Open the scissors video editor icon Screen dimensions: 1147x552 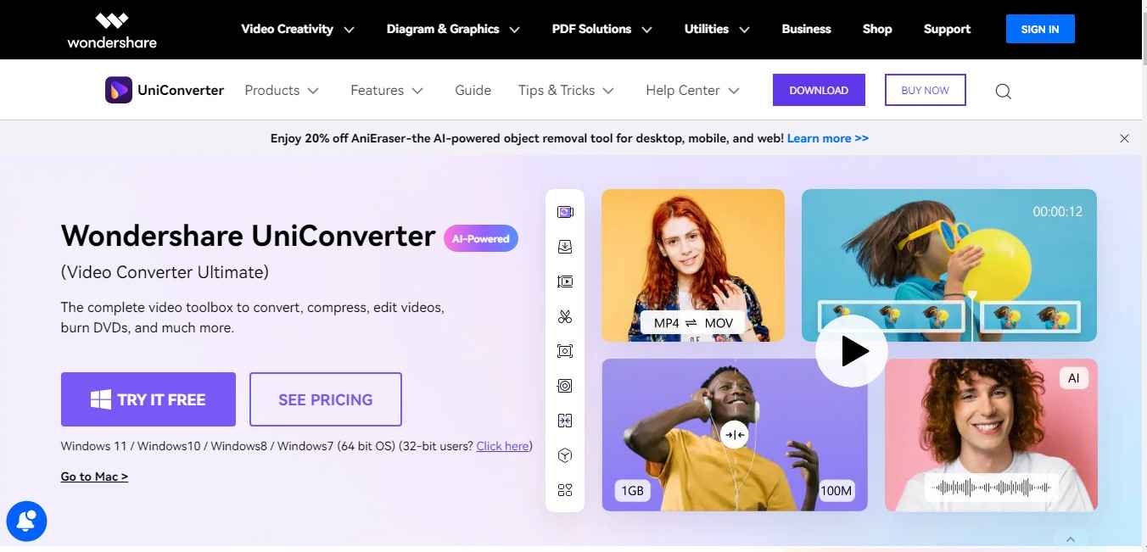click(565, 316)
